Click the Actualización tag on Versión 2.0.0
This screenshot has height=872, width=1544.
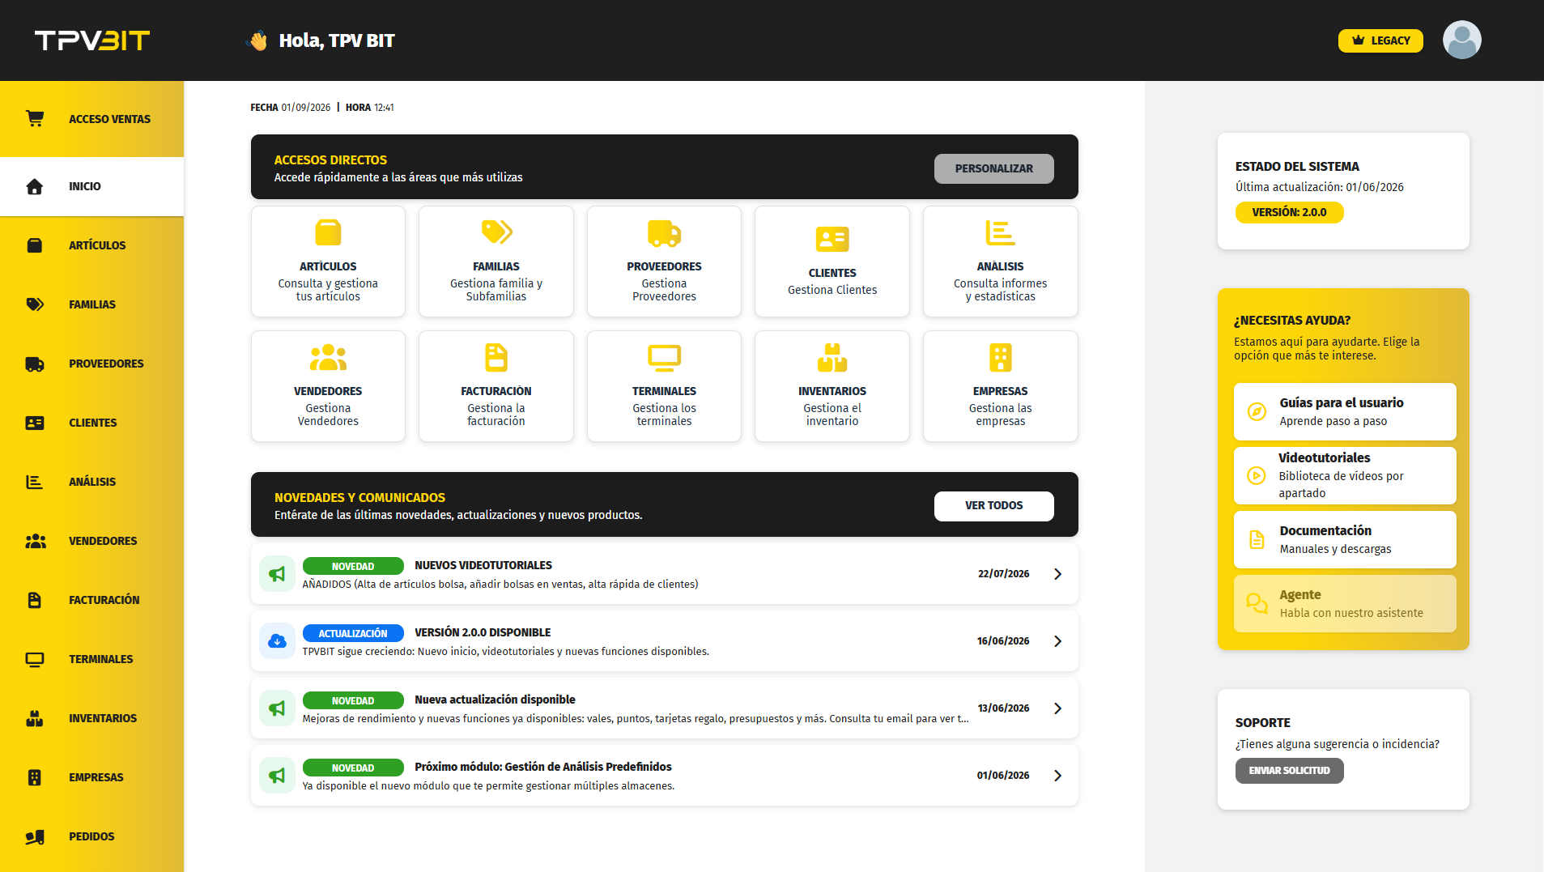(353, 633)
